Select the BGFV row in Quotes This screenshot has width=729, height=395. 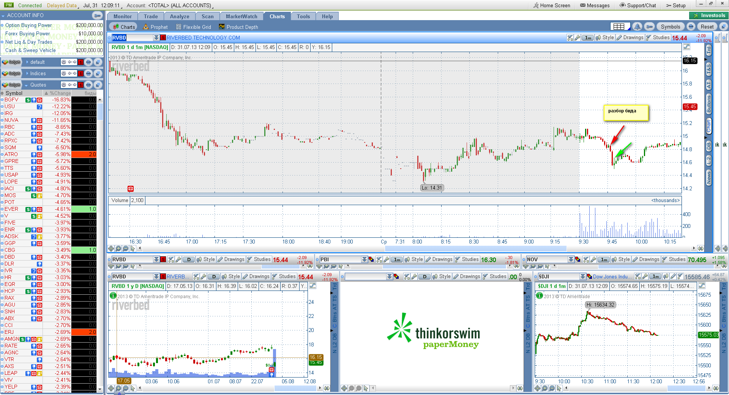coord(49,100)
